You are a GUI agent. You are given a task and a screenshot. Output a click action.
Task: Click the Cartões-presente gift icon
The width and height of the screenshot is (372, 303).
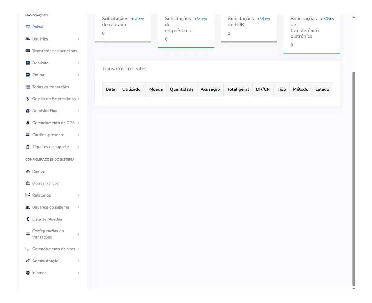click(x=28, y=135)
